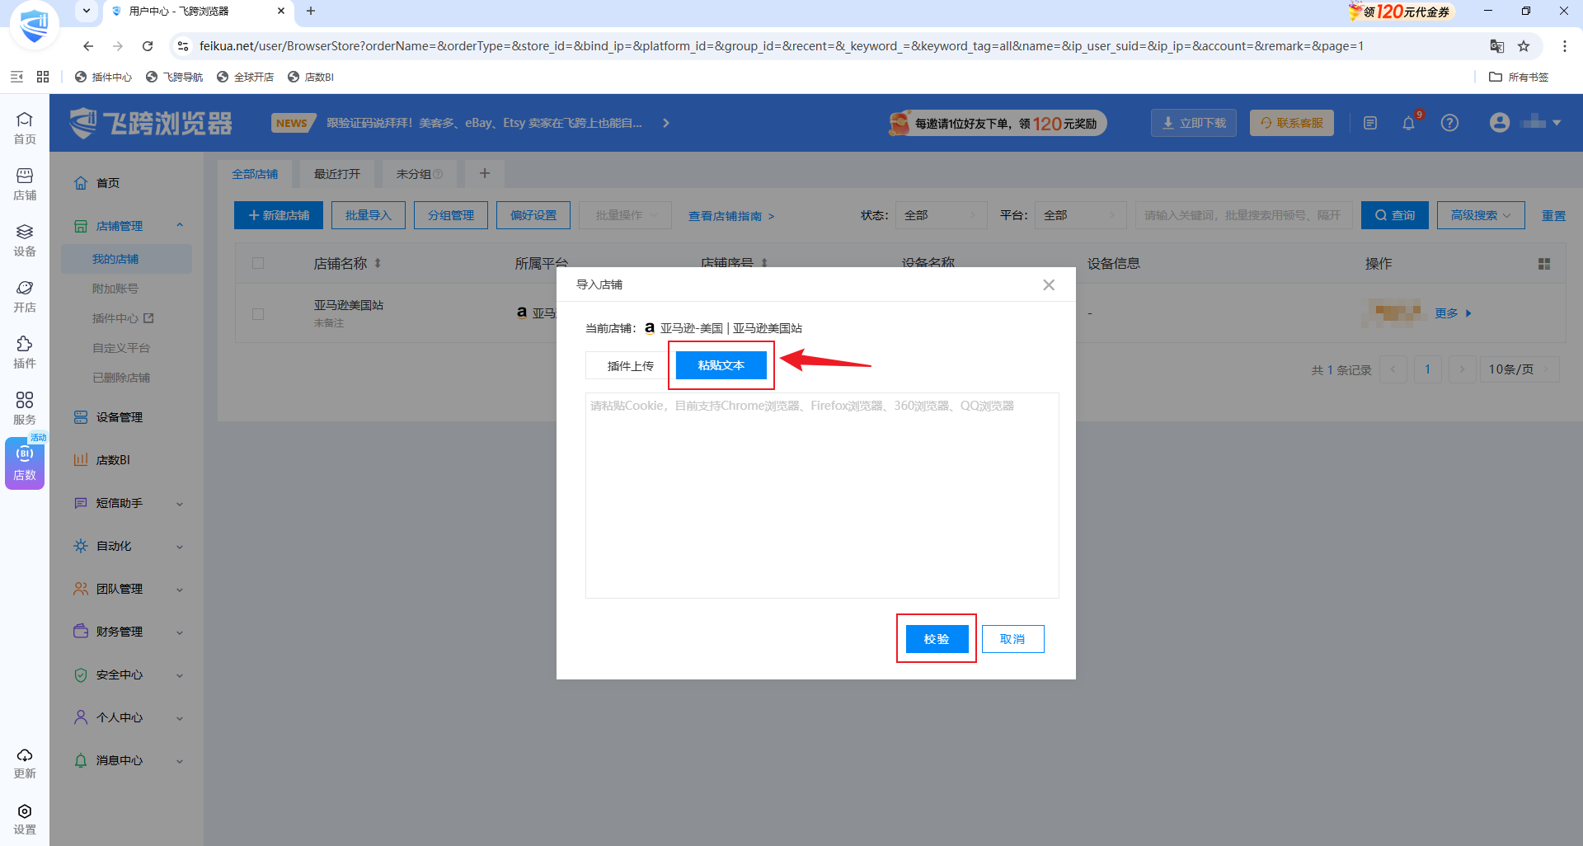Open the 店数BI bookmark
This screenshot has height=846, width=1583.
point(311,77)
